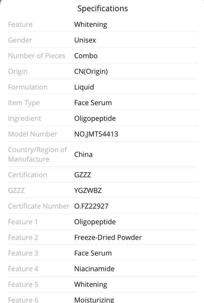The width and height of the screenshot is (204, 303).
Task: Tap model number NO.JMT54413
Action: tap(96, 134)
